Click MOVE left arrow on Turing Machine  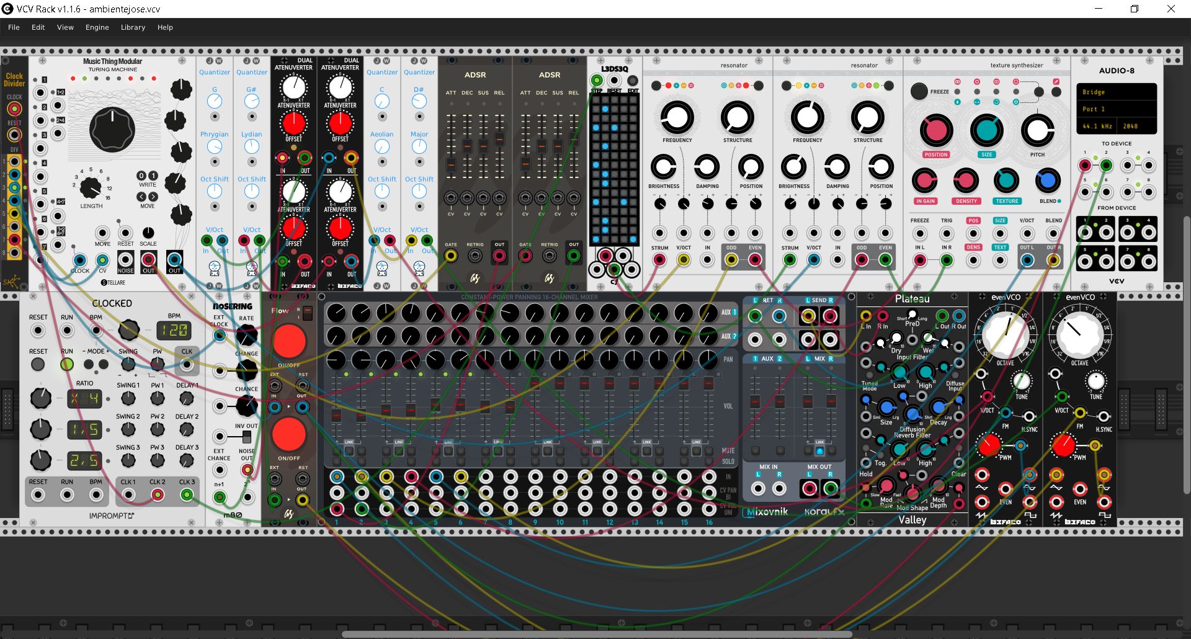point(141,197)
